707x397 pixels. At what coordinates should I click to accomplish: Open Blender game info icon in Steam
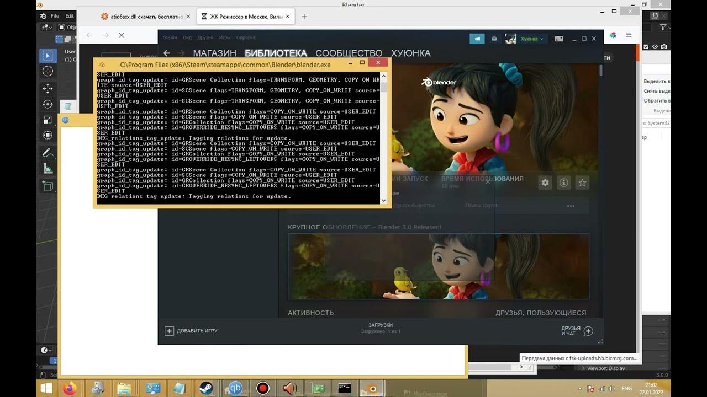click(563, 183)
